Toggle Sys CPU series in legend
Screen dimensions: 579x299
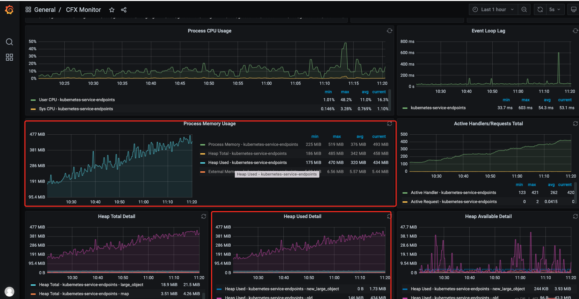pos(76,109)
